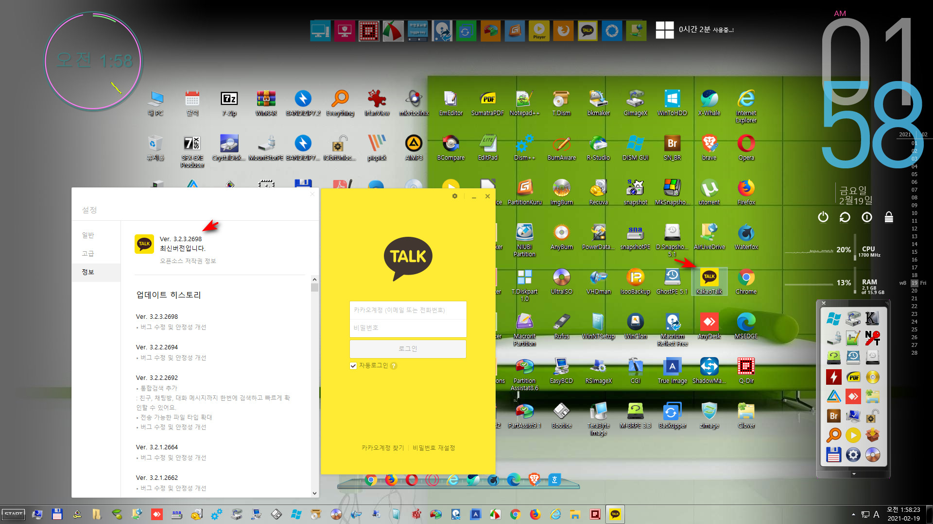The width and height of the screenshot is (933, 524).
Task: Toggle auto-login checkbox in KakaoTalk
Action: click(353, 366)
